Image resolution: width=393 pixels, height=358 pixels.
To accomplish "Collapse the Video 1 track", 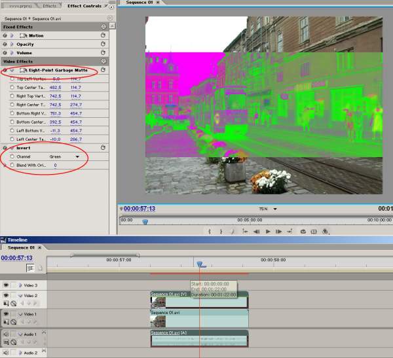I will (20, 314).
